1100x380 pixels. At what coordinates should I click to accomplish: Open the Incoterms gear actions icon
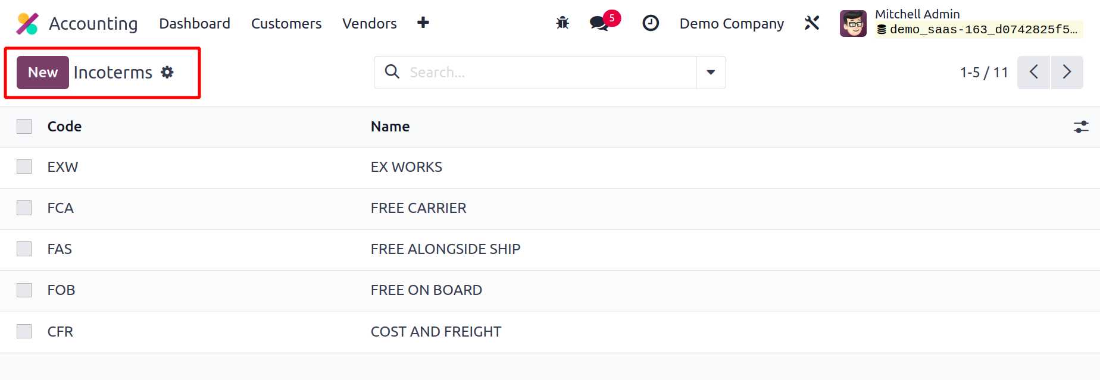[167, 73]
